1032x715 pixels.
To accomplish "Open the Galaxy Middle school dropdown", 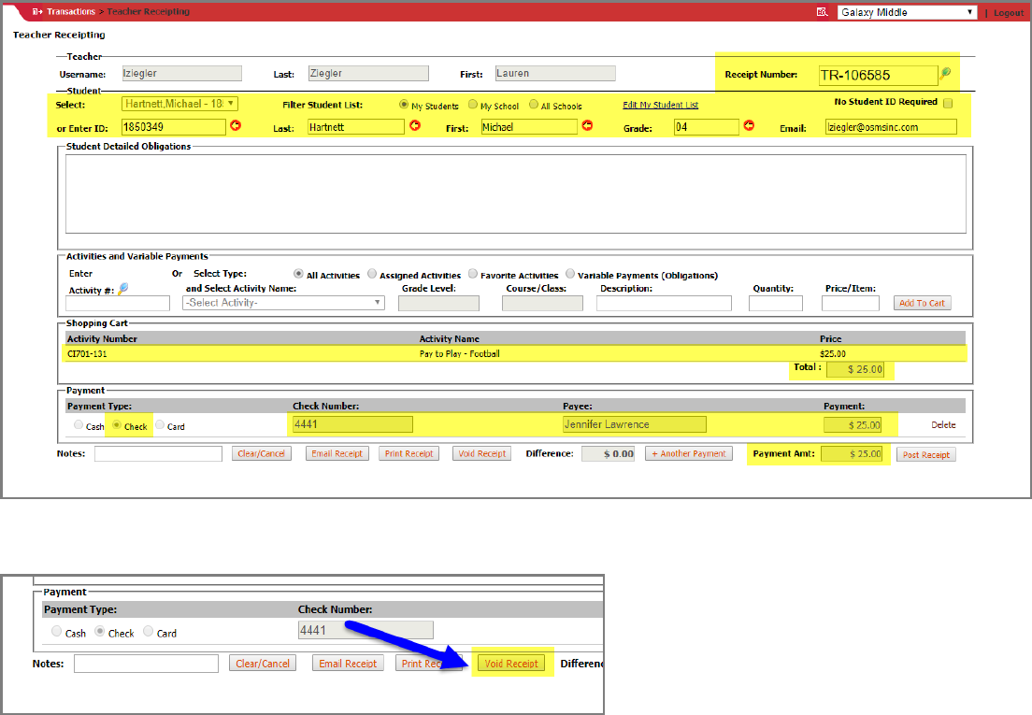I will point(907,12).
